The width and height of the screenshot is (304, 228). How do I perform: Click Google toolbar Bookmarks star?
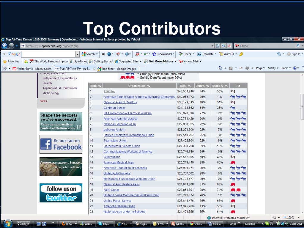click(163, 54)
